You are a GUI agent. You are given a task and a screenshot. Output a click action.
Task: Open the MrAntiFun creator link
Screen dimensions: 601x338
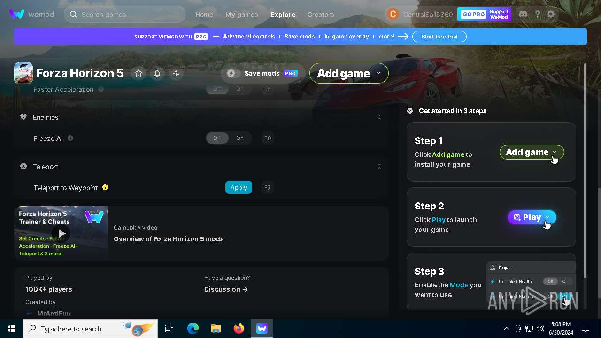click(x=54, y=313)
